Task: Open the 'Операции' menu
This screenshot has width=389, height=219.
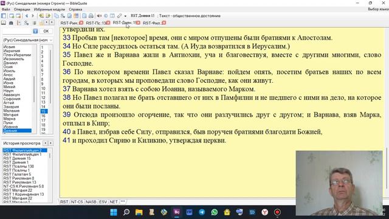Action: 22,9
